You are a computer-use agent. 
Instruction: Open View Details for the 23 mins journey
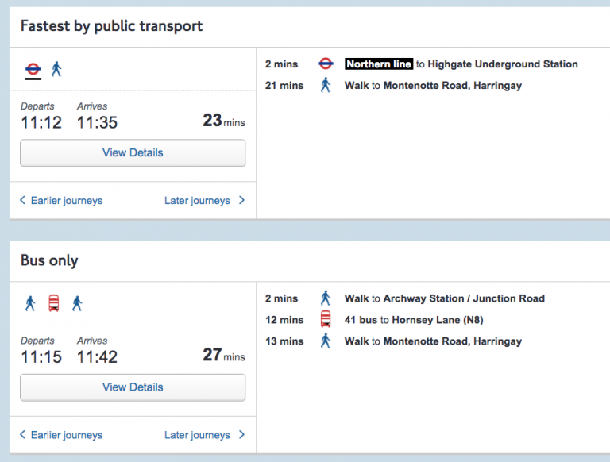133,153
